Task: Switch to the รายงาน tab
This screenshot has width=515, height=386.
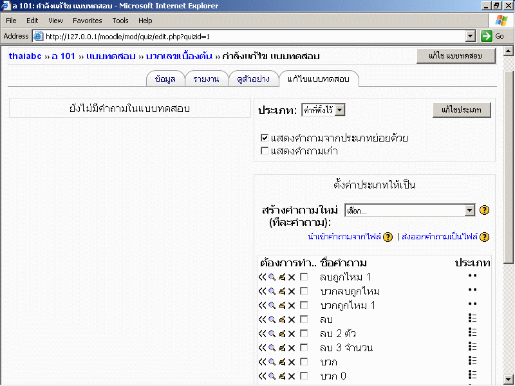Action: pos(206,79)
